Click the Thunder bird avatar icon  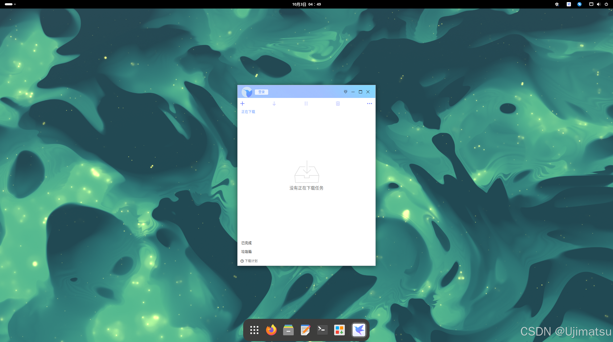(x=247, y=92)
